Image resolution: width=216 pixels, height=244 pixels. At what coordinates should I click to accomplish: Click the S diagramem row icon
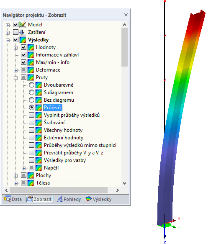pos(39,92)
